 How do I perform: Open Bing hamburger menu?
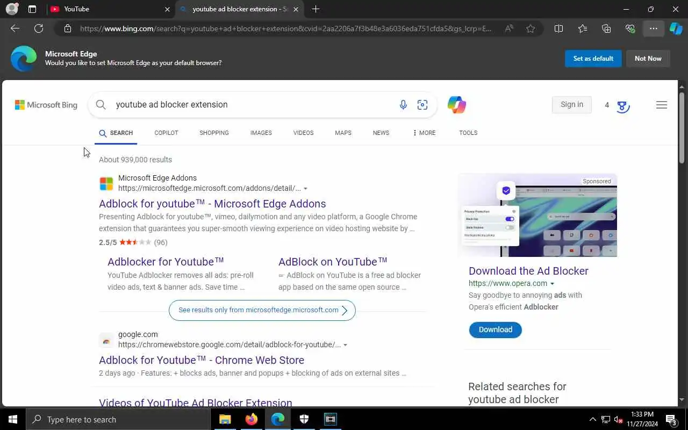[x=662, y=105]
